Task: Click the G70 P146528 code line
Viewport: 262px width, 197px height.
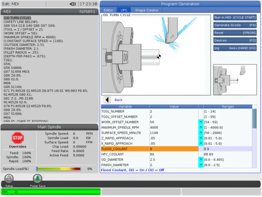Action: point(28,106)
